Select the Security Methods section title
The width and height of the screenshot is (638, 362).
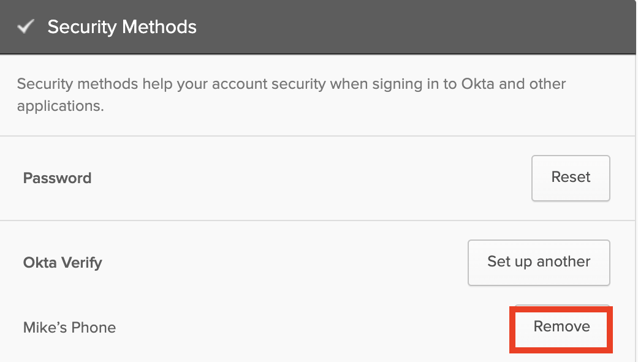pos(121,26)
